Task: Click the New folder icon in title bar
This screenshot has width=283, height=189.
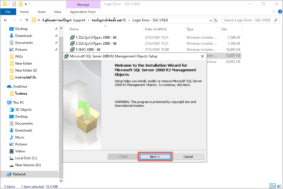Action: [20, 4]
